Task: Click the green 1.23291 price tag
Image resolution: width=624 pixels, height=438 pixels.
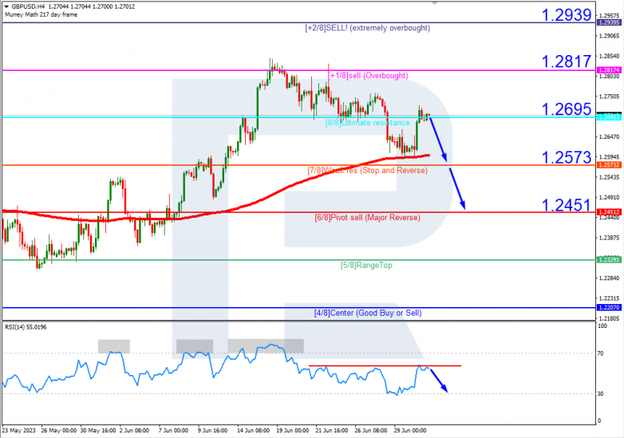Action: pos(609,260)
